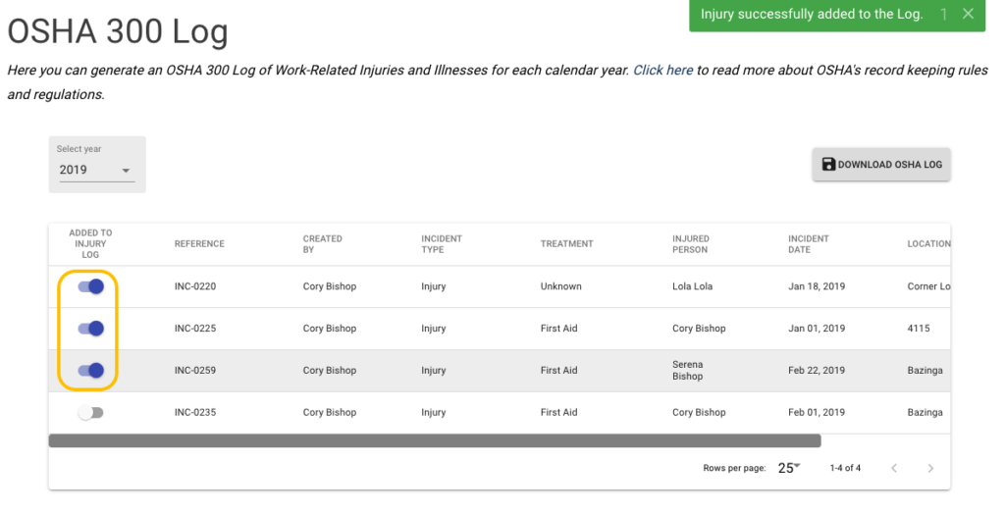Go to the previous page of results
The height and width of the screenshot is (513, 1005).
click(x=894, y=469)
